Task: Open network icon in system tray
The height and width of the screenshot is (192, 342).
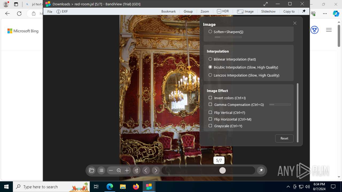Action: point(301,187)
